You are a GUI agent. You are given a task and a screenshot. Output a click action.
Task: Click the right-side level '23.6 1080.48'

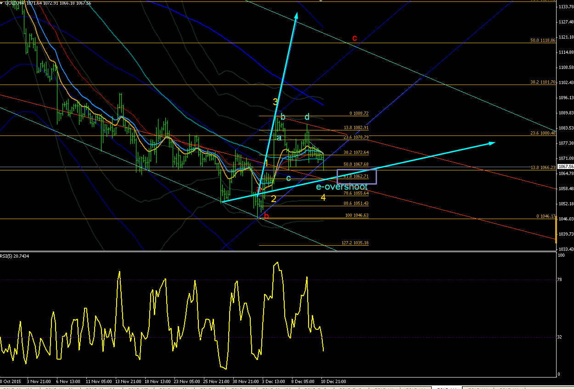click(x=543, y=133)
